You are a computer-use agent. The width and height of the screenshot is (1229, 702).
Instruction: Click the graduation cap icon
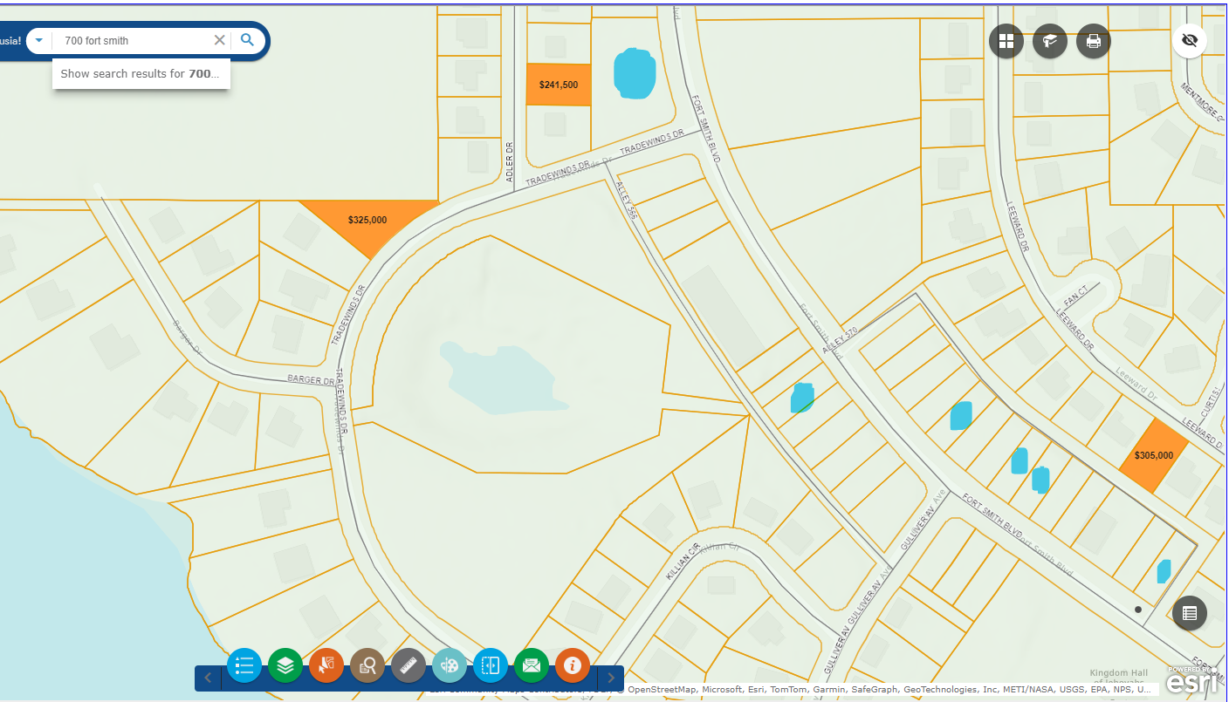(x=1050, y=41)
